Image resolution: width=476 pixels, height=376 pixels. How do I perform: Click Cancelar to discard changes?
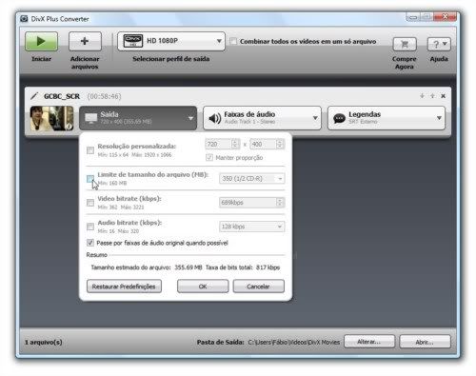(259, 287)
